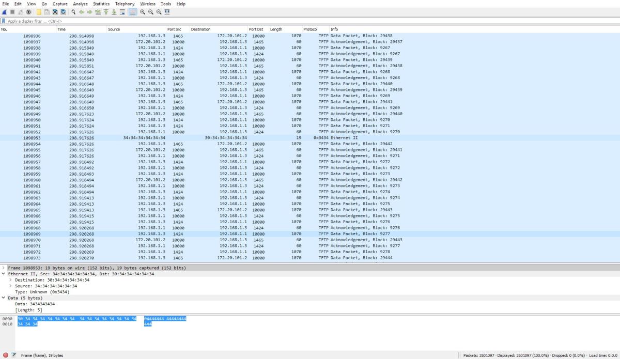Expand the Frame 1098953 tree node
The width and height of the screenshot is (620, 359).
(x=4, y=268)
